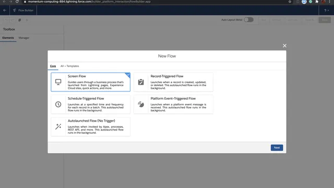Click the Autolaunched Flow magic wand icon

pos(58,126)
